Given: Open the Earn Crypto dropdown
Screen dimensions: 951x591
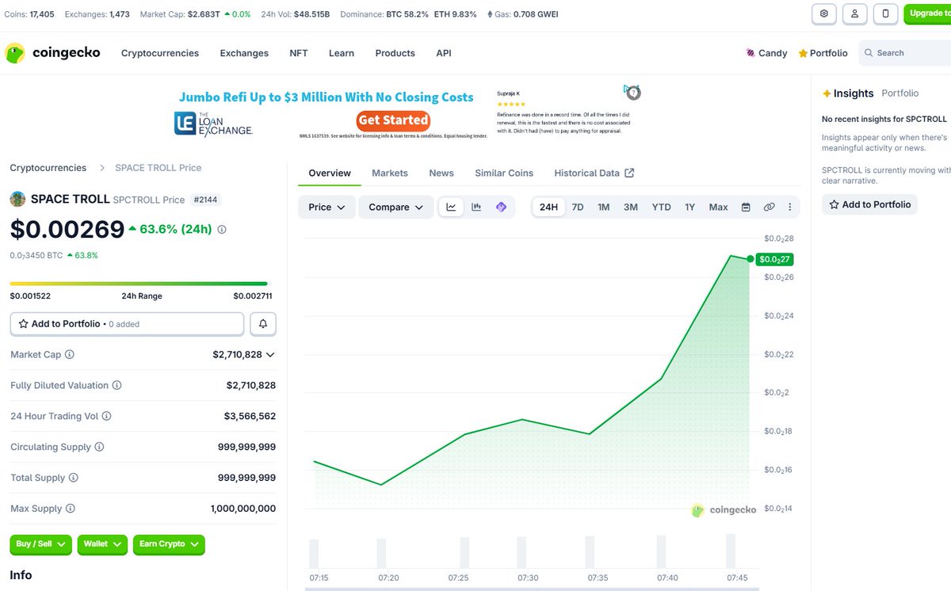Looking at the screenshot, I should (x=169, y=544).
